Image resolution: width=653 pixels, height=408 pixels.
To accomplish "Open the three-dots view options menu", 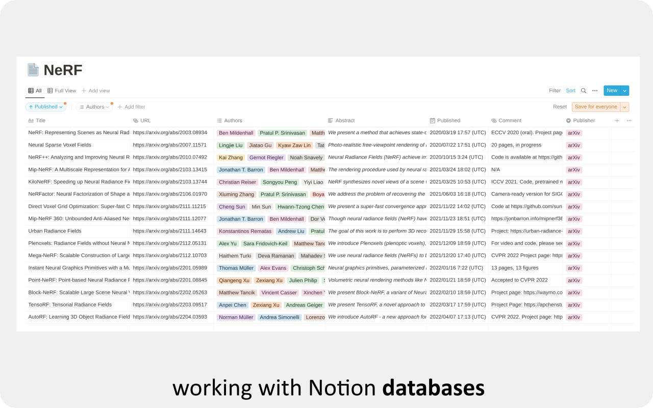I will pyautogui.click(x=595, y=91).
